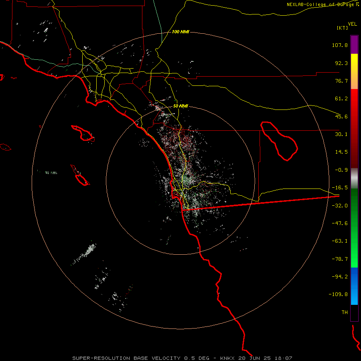Click the -32.0 velocity scale value
The height and width of the screenshot is (361, 361).
pyautogui.click(x=340, y=206)
